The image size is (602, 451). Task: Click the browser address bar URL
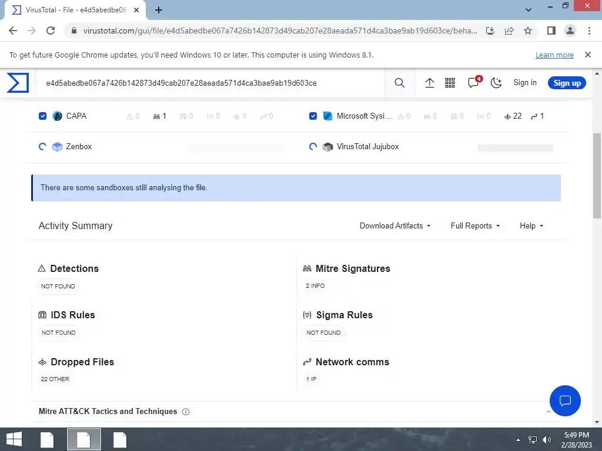point(280,31)
